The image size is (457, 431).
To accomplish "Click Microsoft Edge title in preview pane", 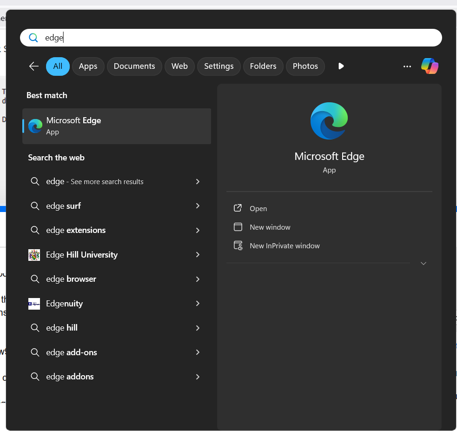I will pyautogui.click(x=329, y=157).
